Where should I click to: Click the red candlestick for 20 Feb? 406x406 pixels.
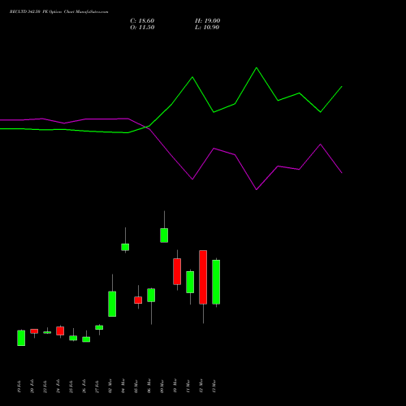(34, 331)
